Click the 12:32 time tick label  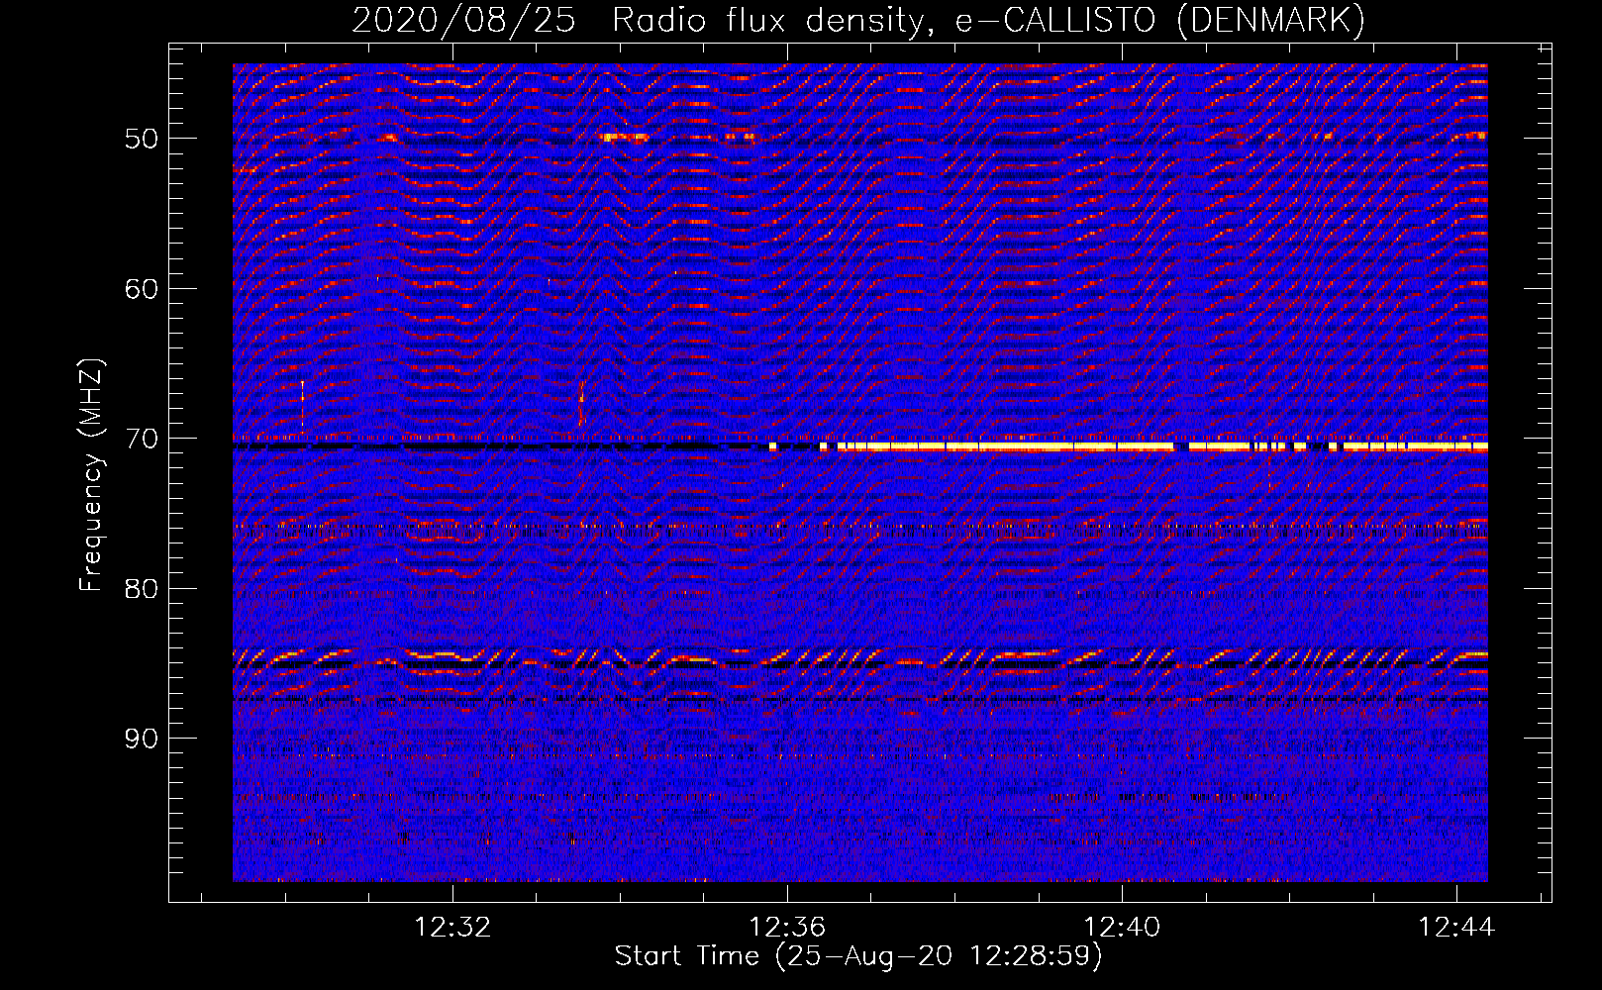point(452,928)
